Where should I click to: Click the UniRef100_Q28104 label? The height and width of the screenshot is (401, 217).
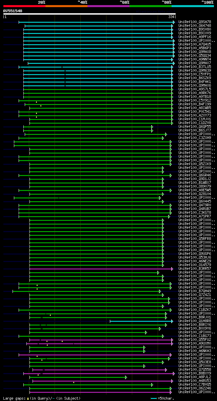tap(195, 194)
